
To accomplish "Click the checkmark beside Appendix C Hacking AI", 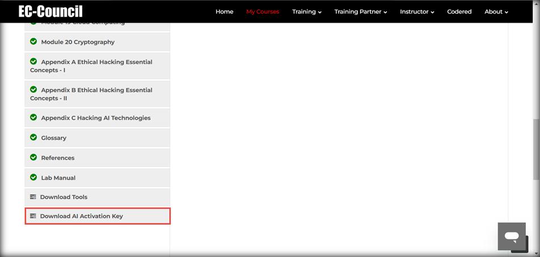I will [x=33, y=118].
